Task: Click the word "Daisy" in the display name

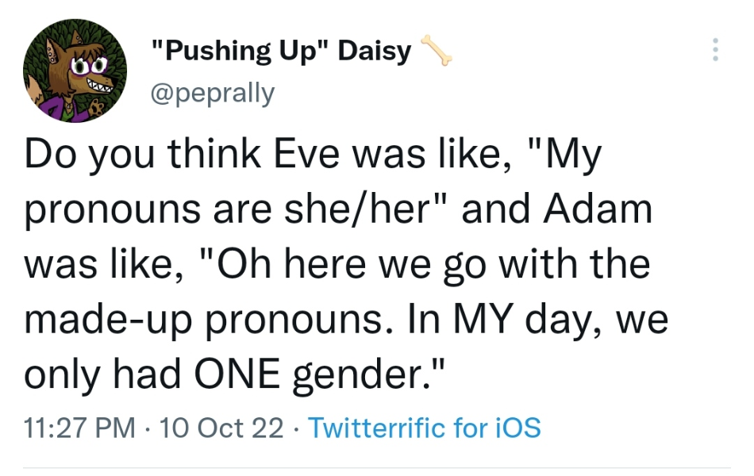Action: [x=375, y=52]
